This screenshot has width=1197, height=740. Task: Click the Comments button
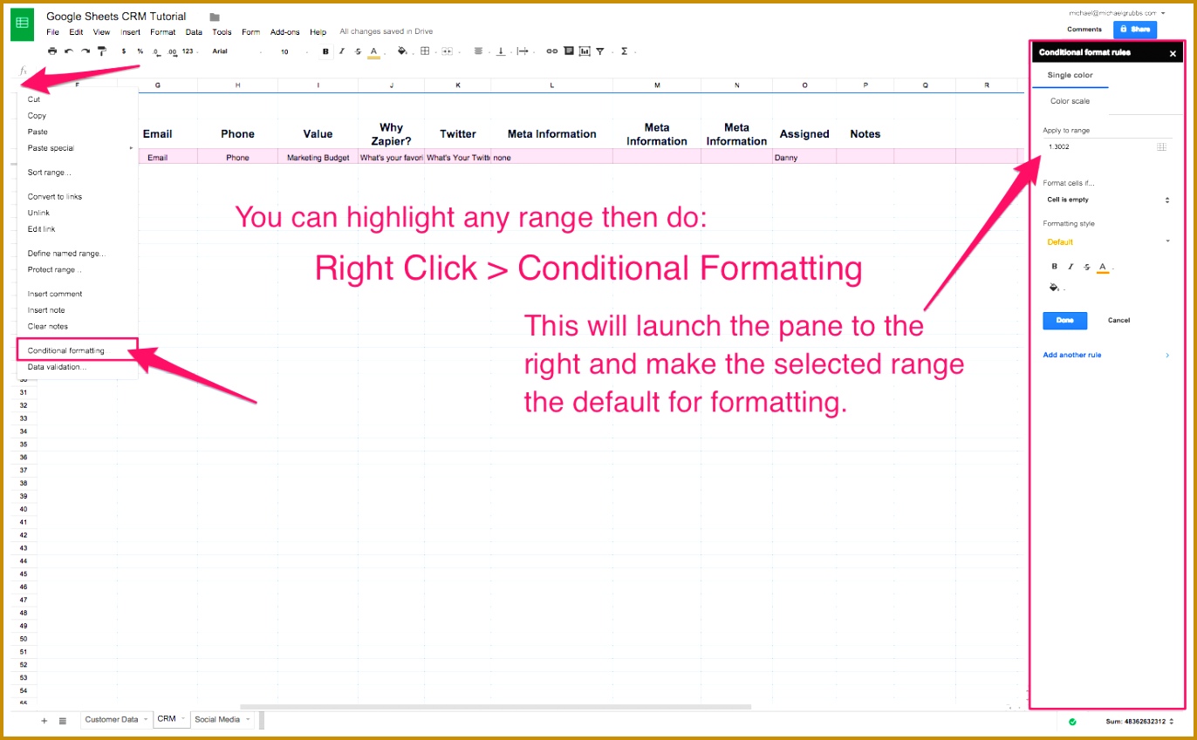pyautogui.click(x=1084, y=30)
